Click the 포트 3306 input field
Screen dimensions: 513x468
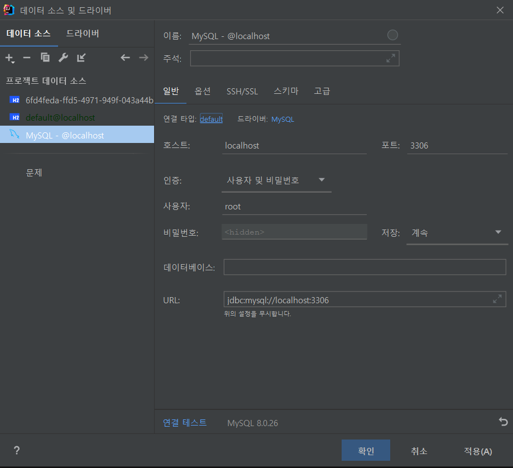[457, 146]
